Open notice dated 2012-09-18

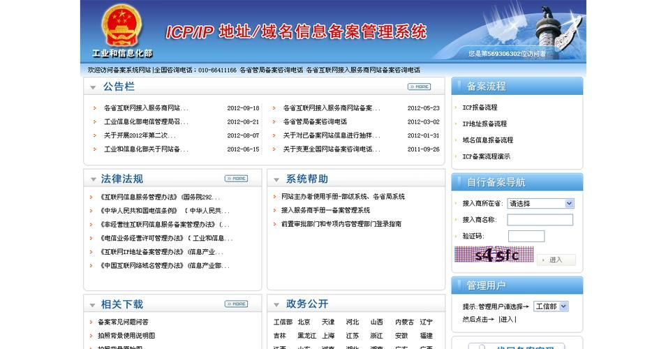pos(146,108)
